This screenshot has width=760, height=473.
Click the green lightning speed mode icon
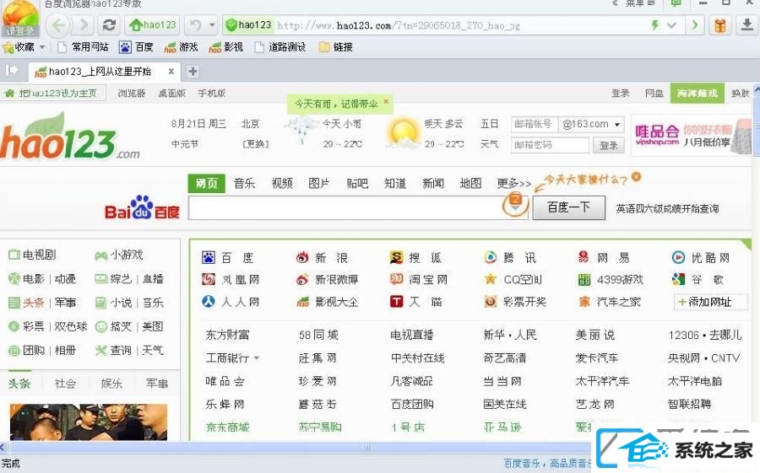click(x=655, y=24)
